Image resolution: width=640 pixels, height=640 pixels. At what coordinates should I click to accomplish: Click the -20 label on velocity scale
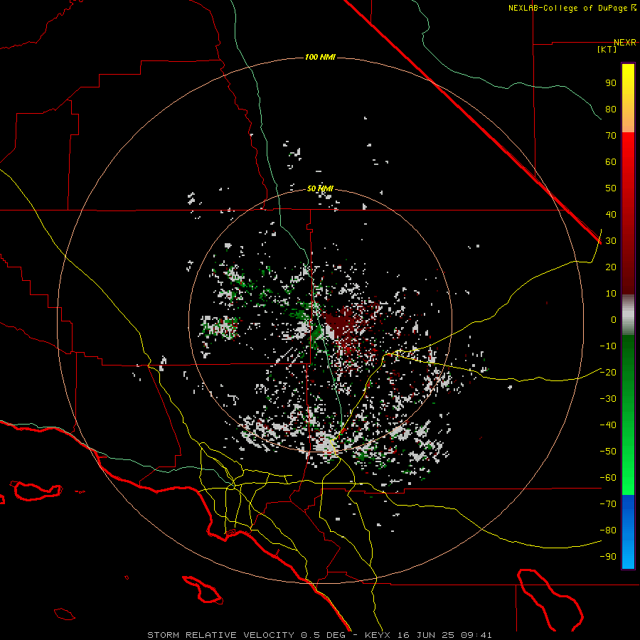coord(608,373)
